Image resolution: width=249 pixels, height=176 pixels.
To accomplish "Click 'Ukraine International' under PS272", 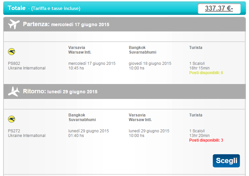I will (27, 136).
